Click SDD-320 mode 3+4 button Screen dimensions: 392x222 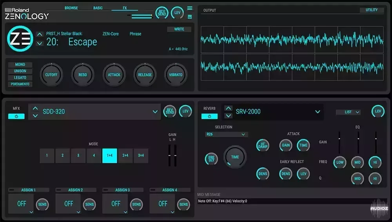coord(141,155)
